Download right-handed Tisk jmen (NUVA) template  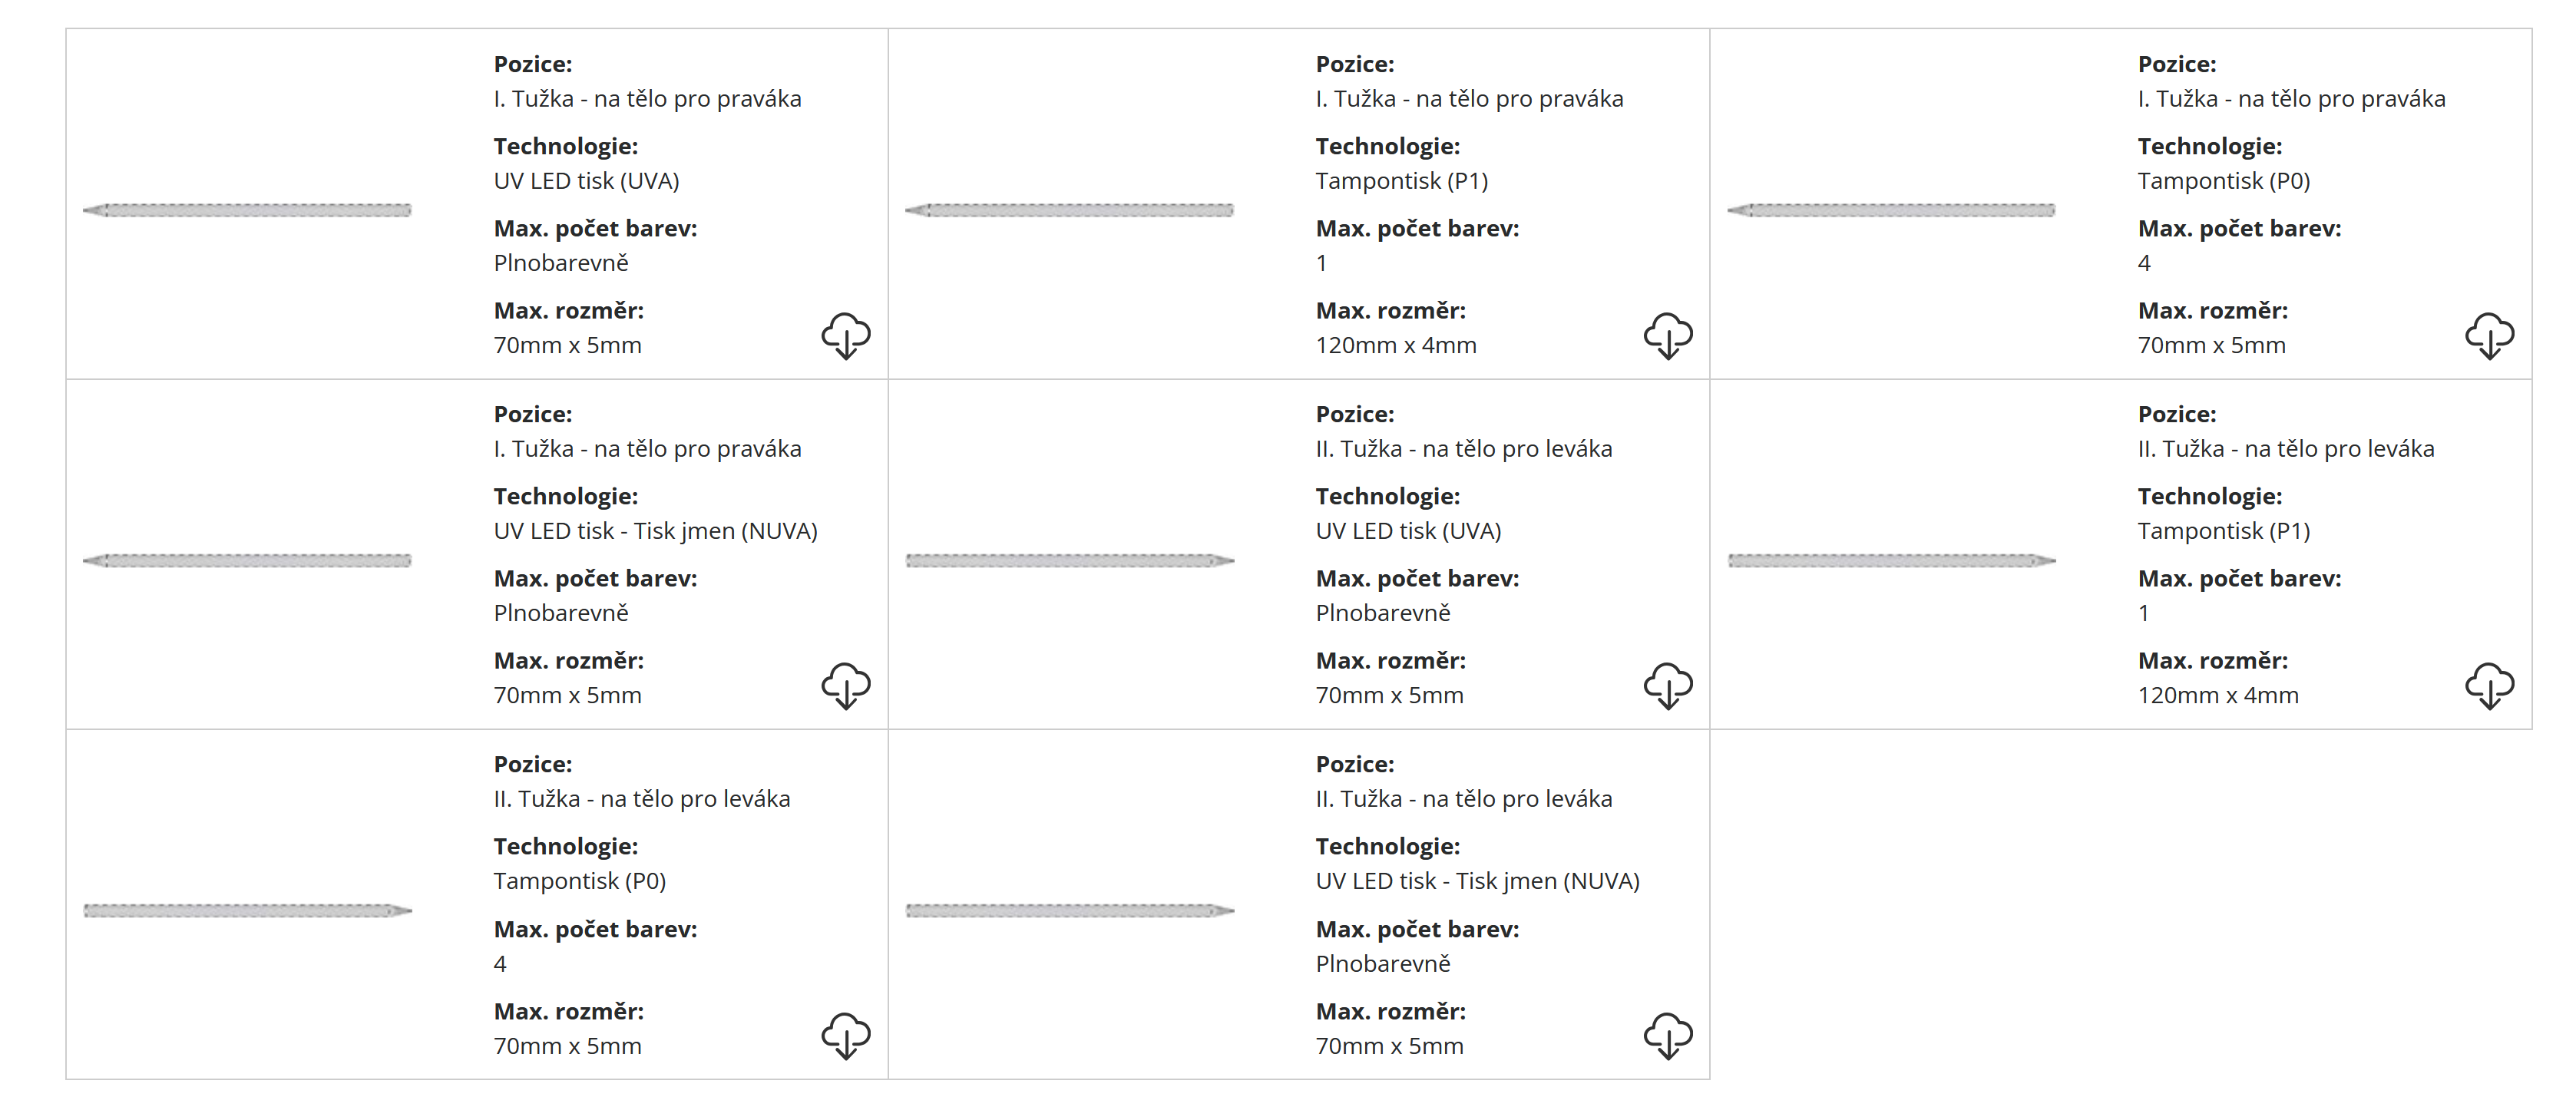(845, 685)
